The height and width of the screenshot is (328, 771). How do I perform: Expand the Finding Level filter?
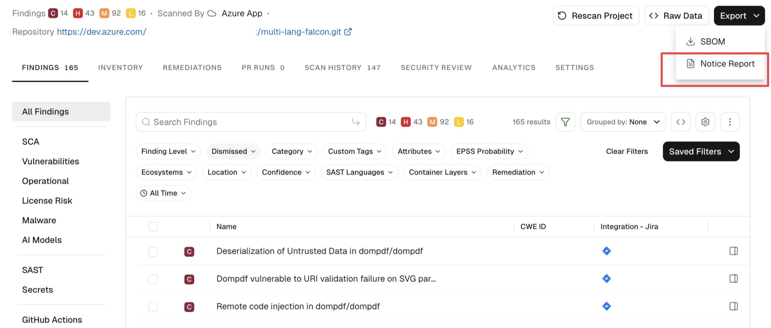click(168, 151)
